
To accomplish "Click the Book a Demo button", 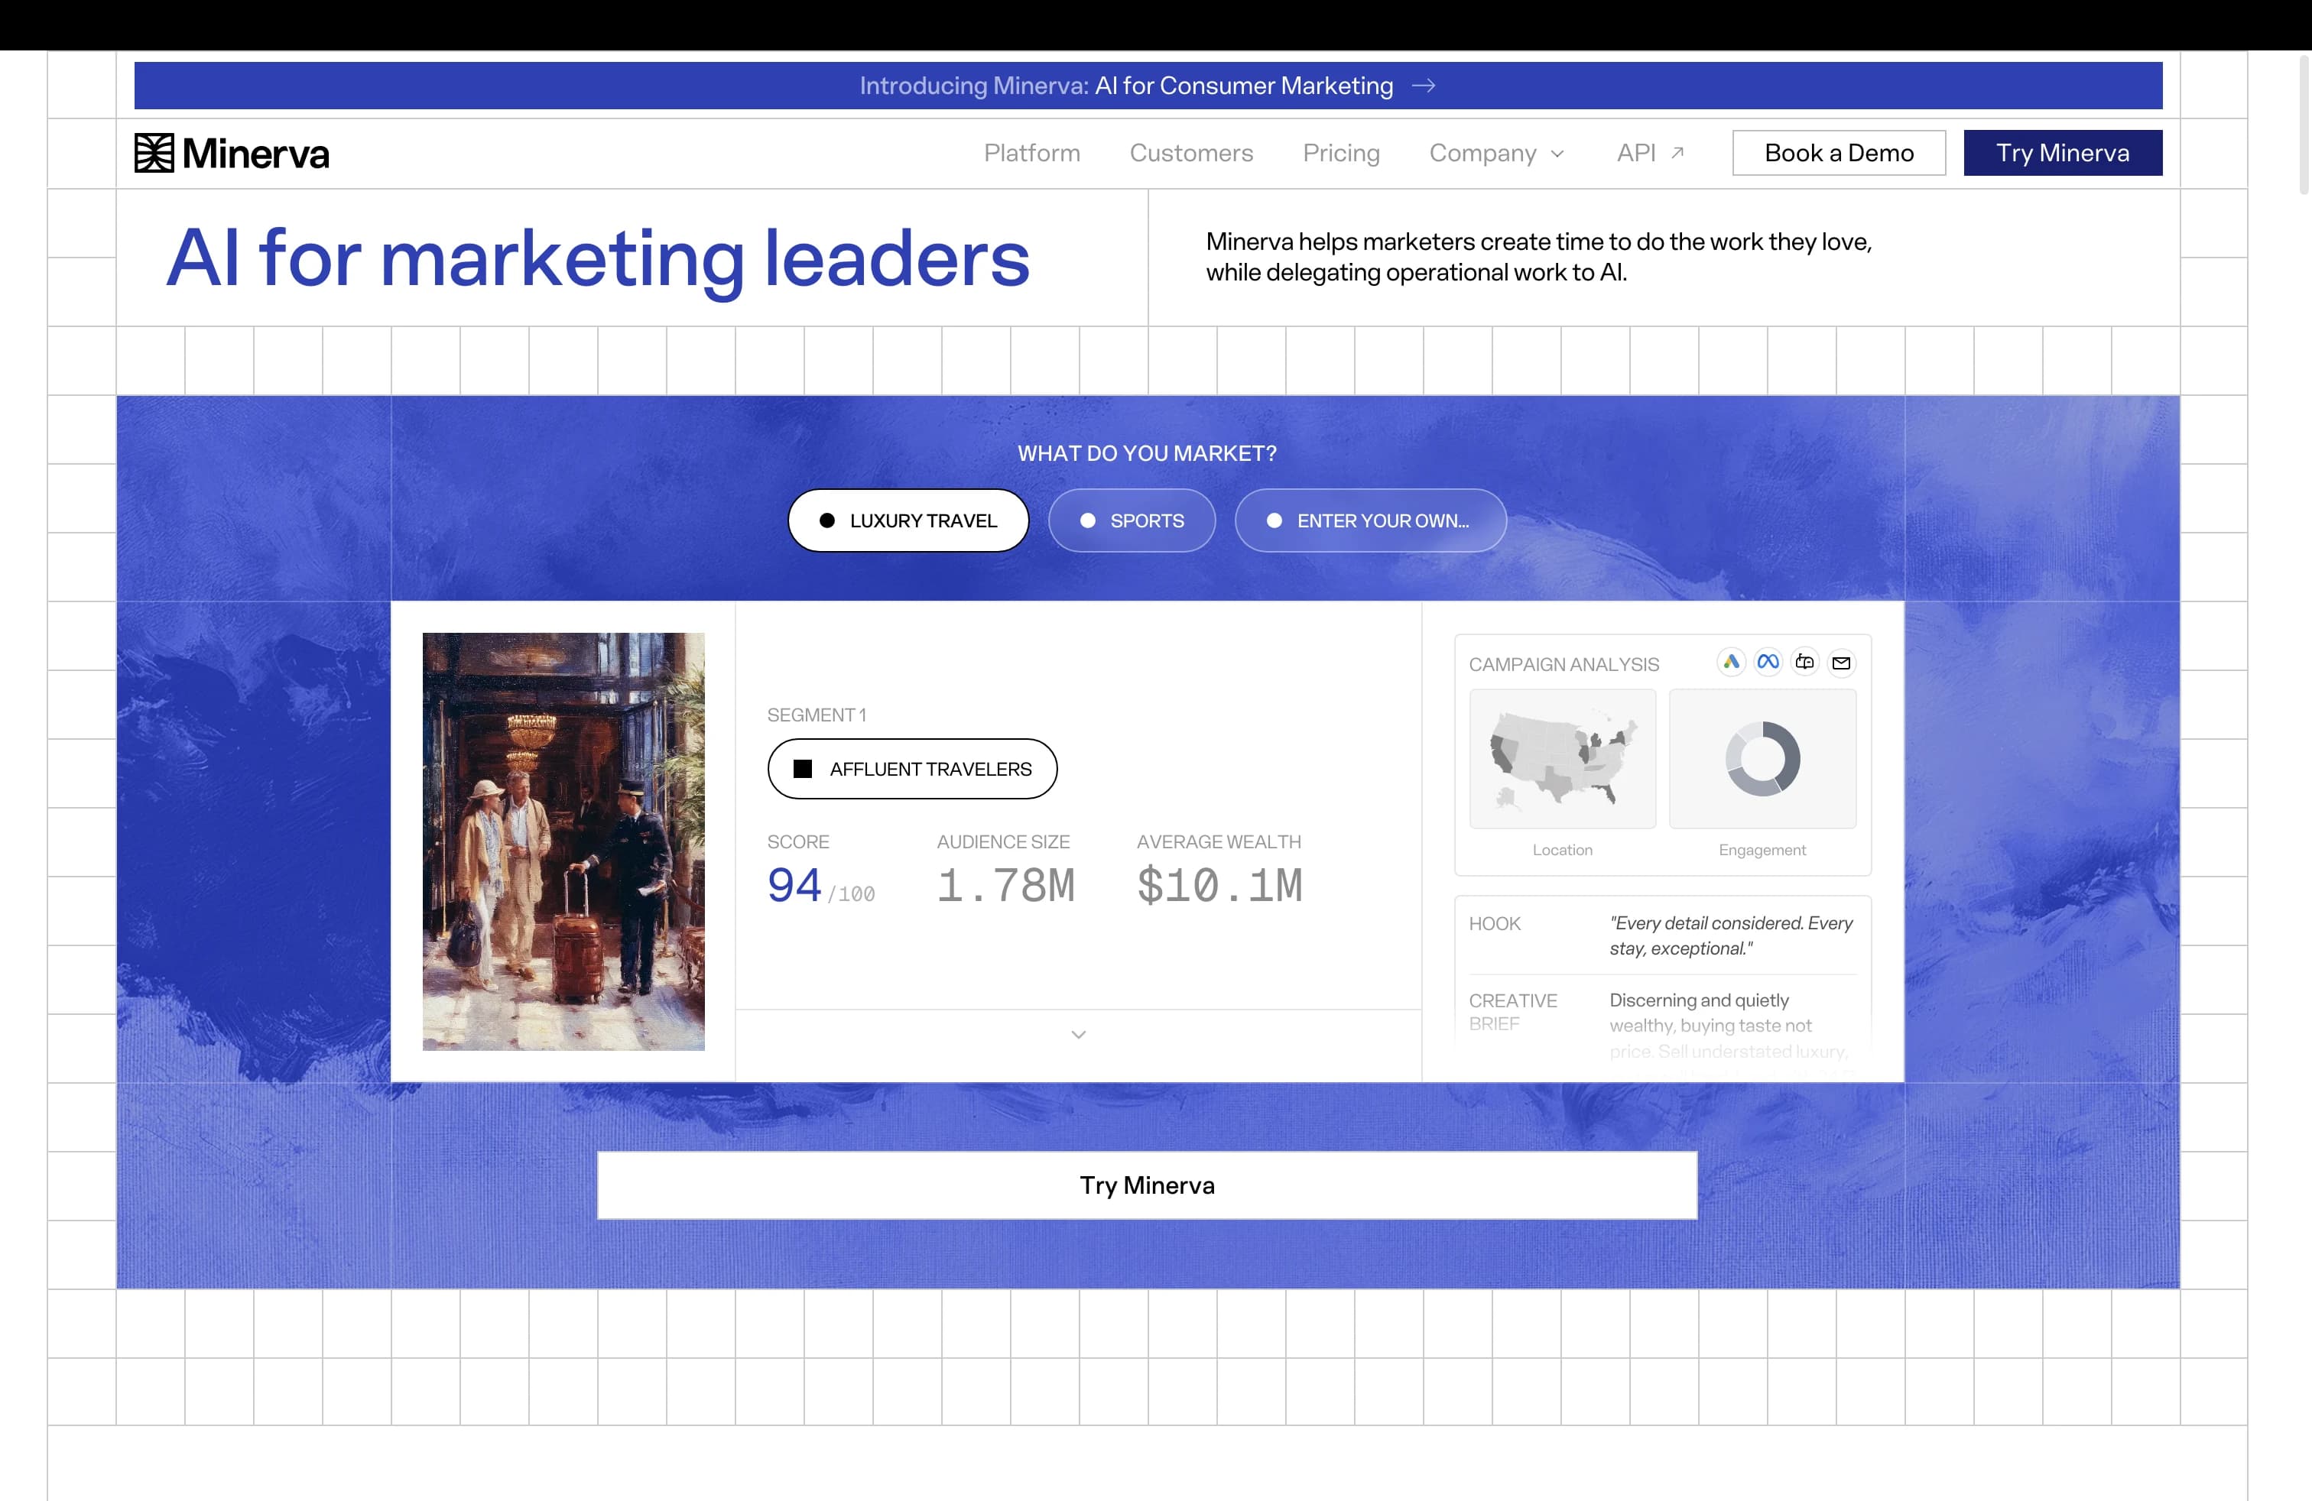I will (x=1839, y=154).
